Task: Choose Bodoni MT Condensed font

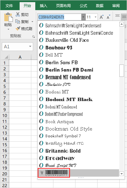Action: [79, 107]
